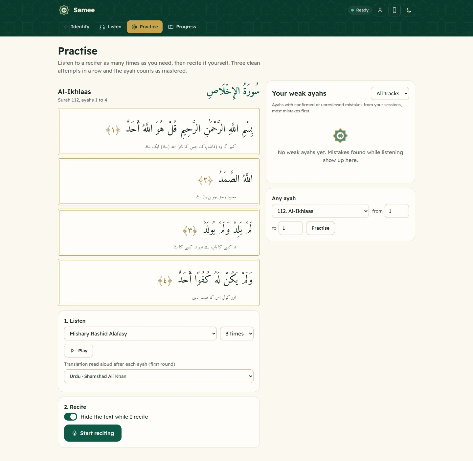Change the 3 times repeat dropdown

[x=237, y=334]
